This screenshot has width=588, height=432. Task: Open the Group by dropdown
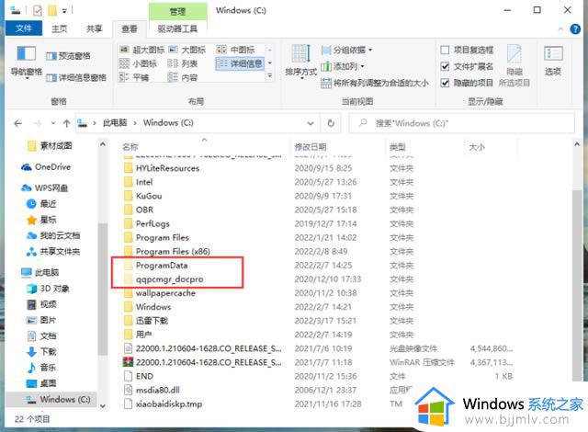point(347,50)
